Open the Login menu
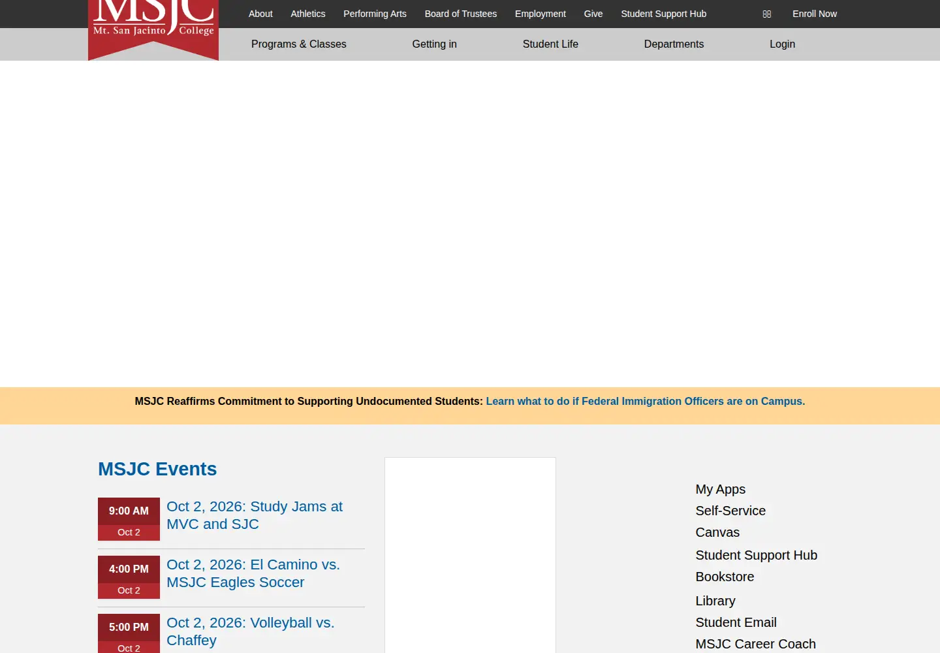The image size is (940, 653). pyautogui.click(x=782, y=44)
